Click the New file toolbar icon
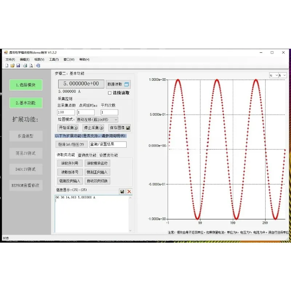291x291 pixels. (7, 65)
